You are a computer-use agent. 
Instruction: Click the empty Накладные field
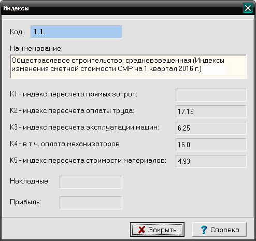coord(91,182)
